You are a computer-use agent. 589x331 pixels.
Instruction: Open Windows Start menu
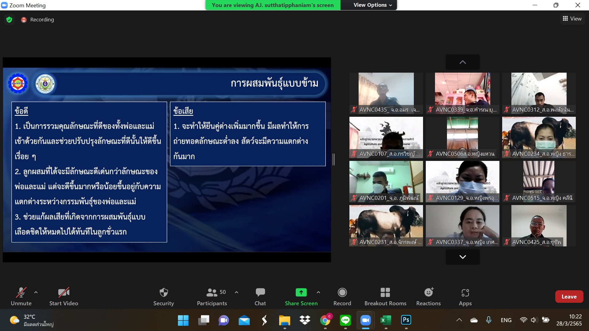pyautogui.click(x=183, y=320)
